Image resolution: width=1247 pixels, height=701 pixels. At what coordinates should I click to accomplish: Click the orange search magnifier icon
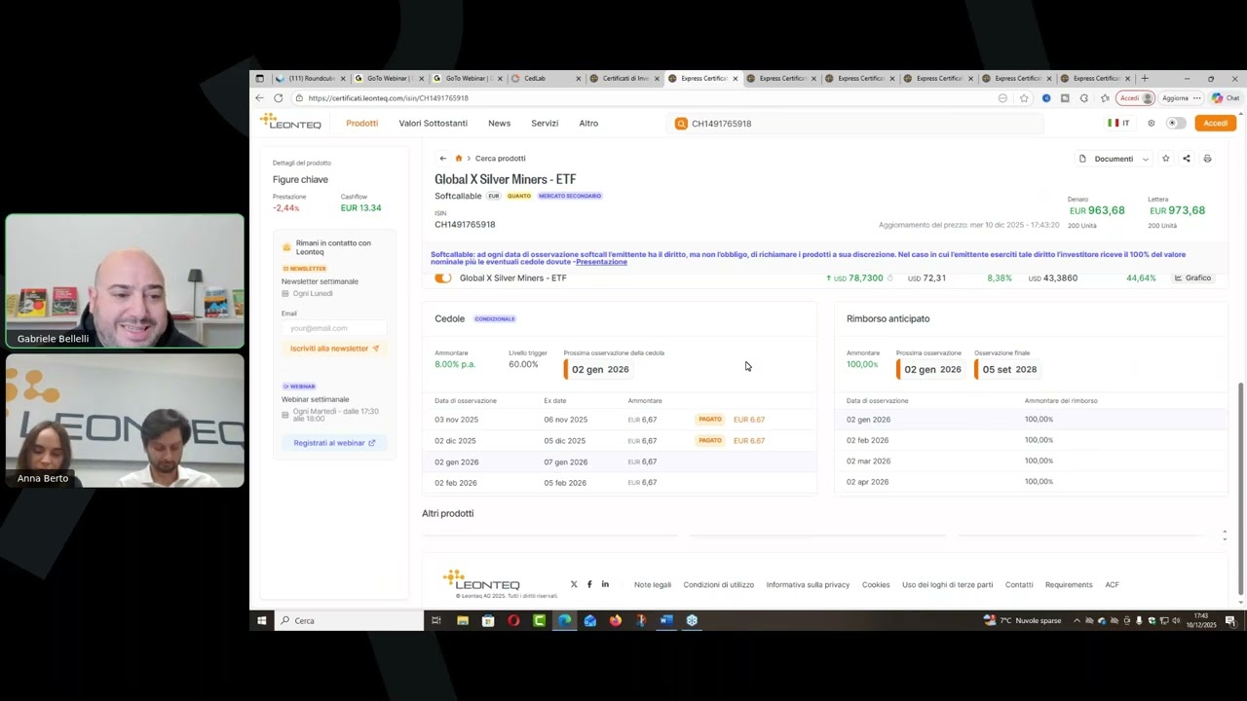(681, 124)
